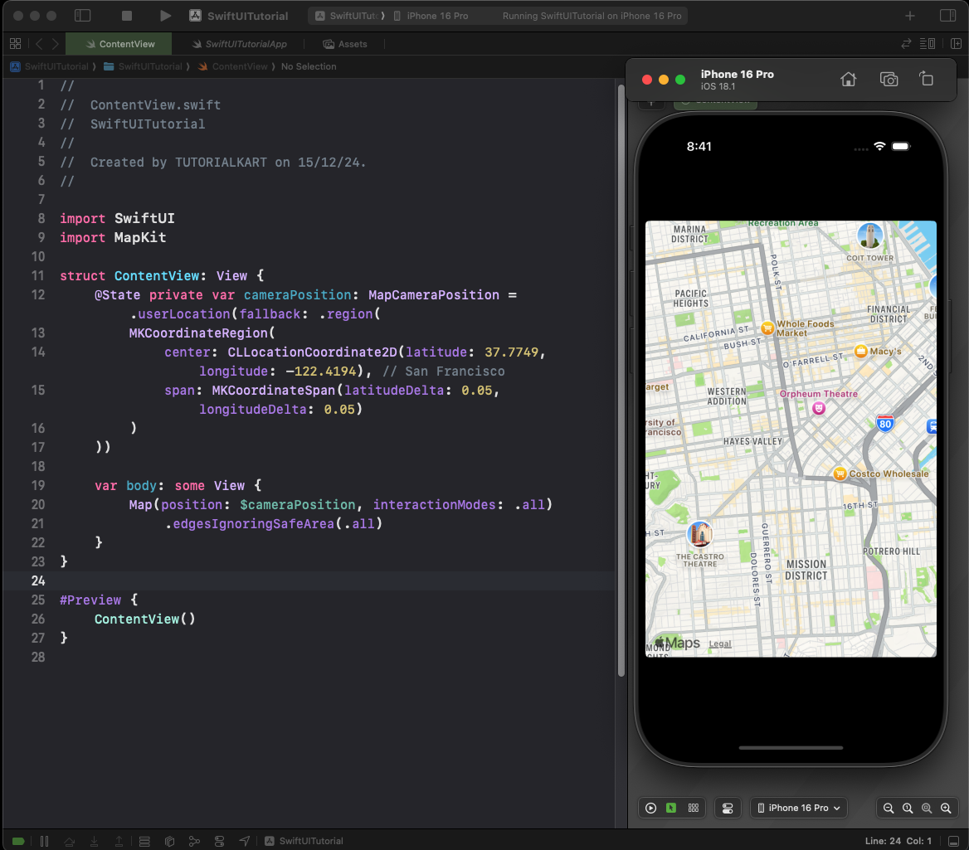Toggle breakpoints in the debug bar
969x850 pixels.
click(17, 841)
